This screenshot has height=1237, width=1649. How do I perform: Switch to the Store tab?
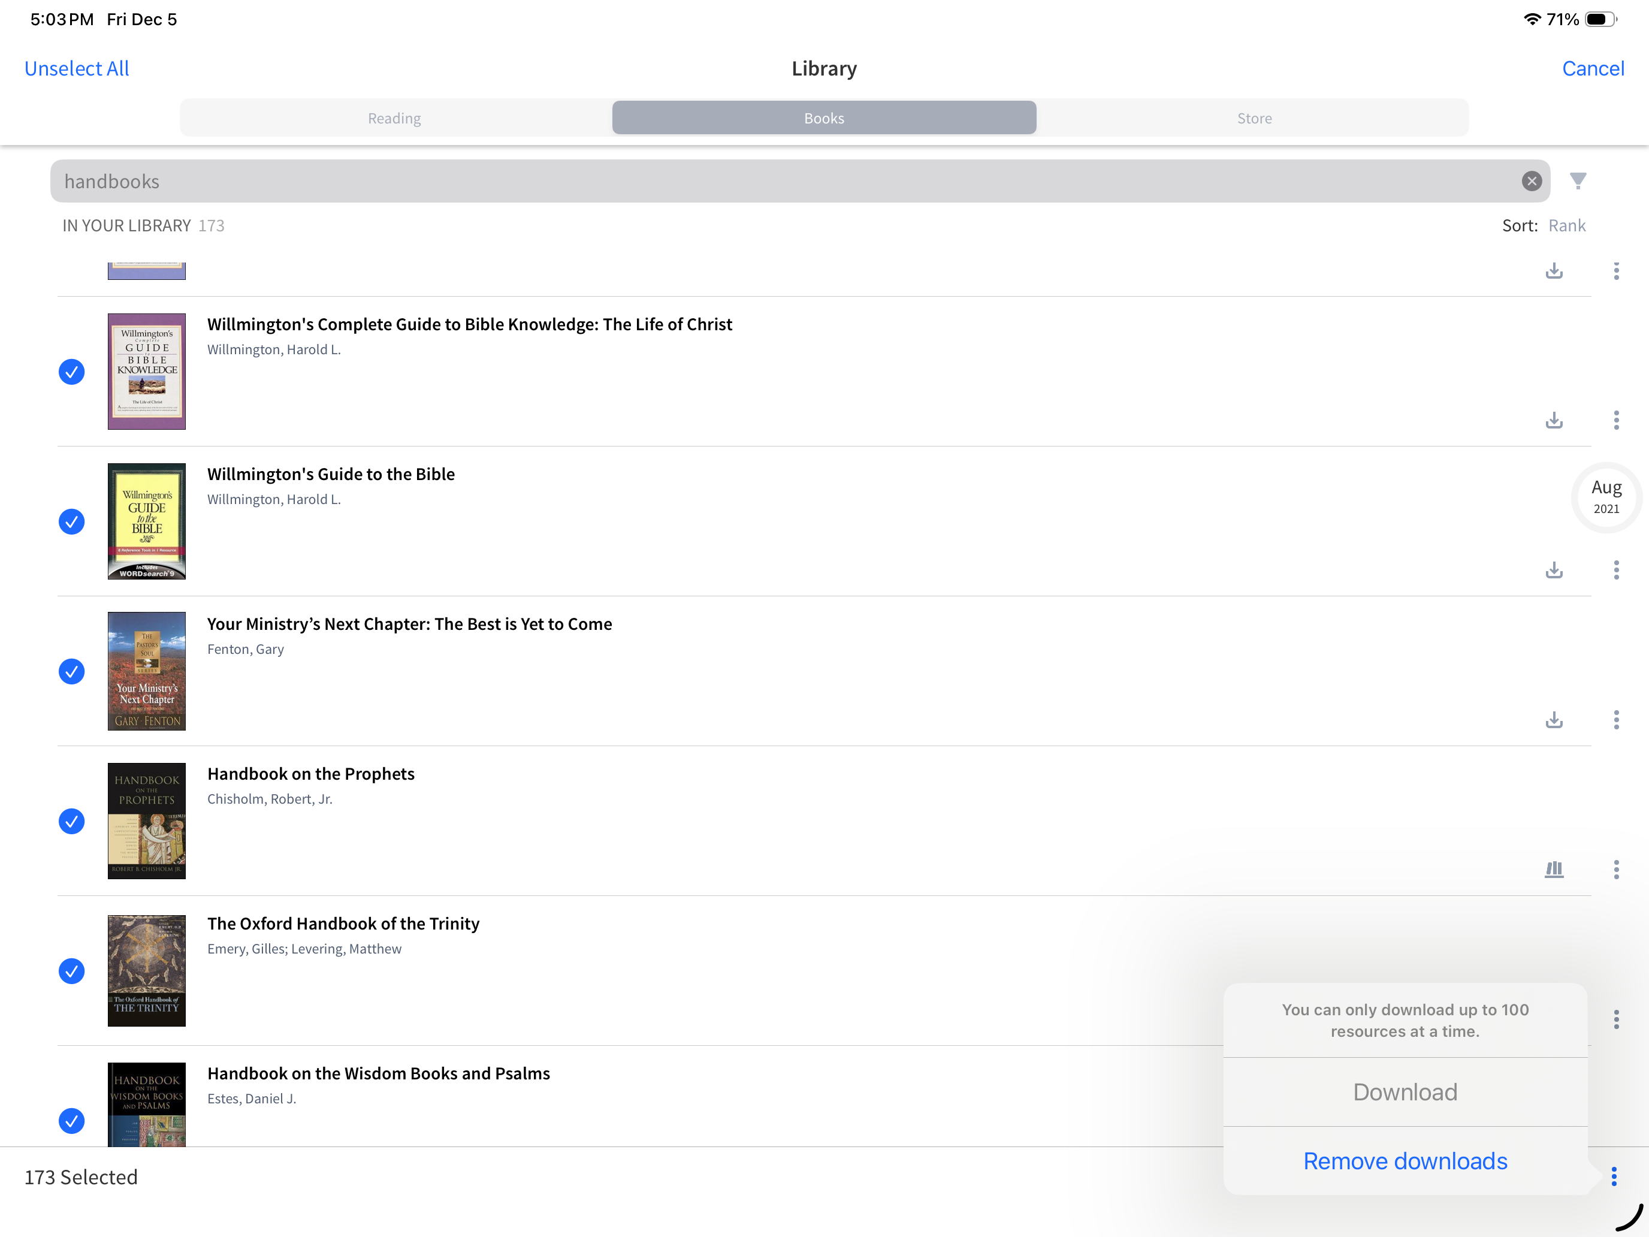click(x=1254, y=118)
